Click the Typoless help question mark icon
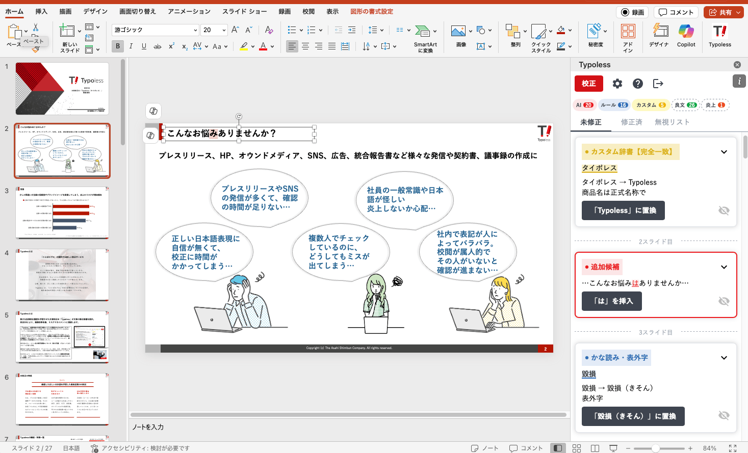 tap(638, 84)
